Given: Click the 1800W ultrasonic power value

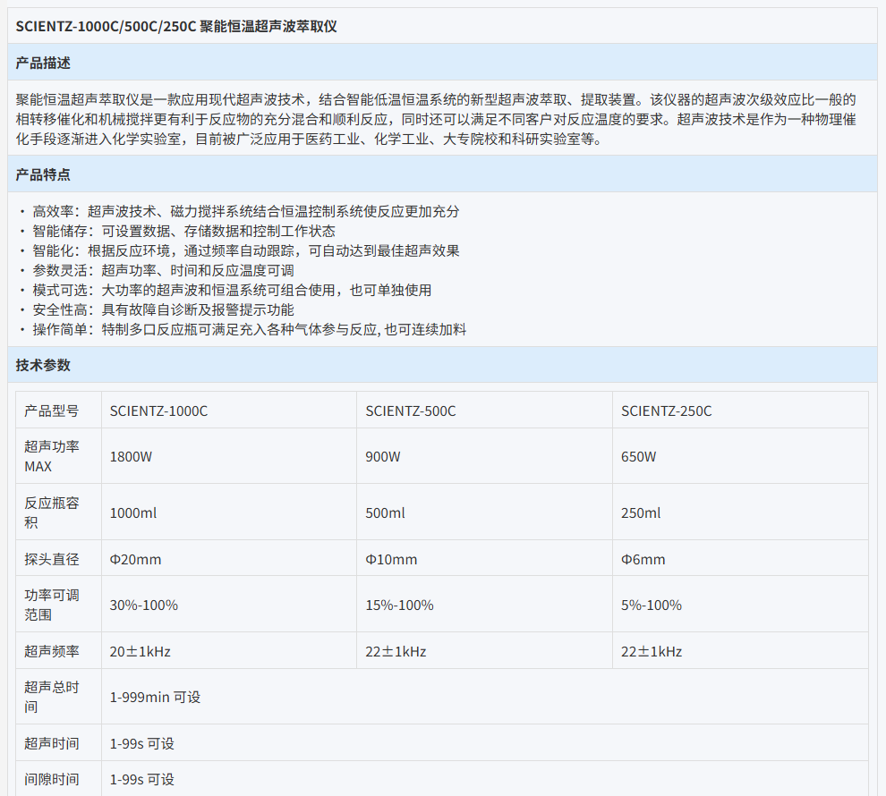Looking at the screenshot, I should pos(131,457).
